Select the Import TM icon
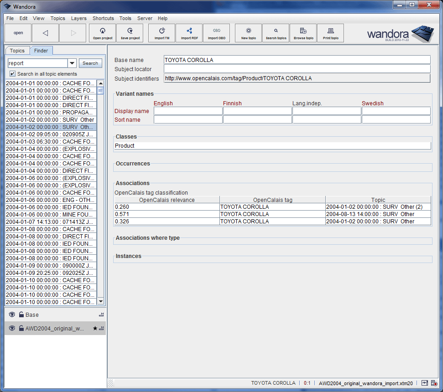This screenshot has width=443, height=392. point(162,32)
